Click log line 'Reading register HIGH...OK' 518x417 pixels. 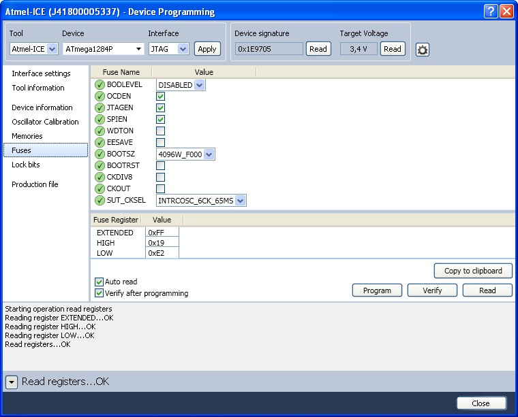(x=50, y=327)
